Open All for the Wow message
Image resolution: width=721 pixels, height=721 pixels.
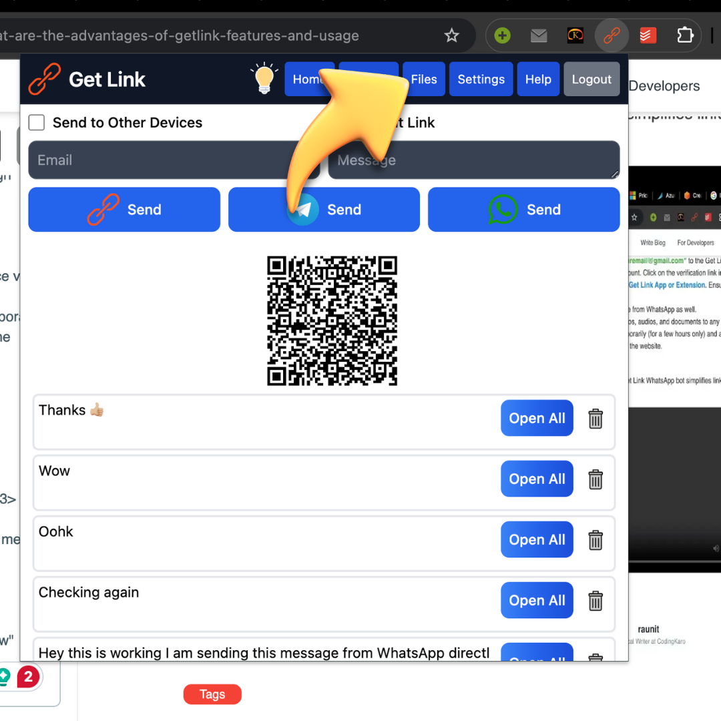[x=537, y=479]
